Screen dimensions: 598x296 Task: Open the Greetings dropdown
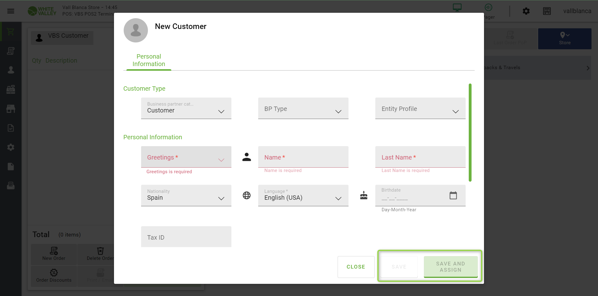pyautogui.click(x=186, y=157)
